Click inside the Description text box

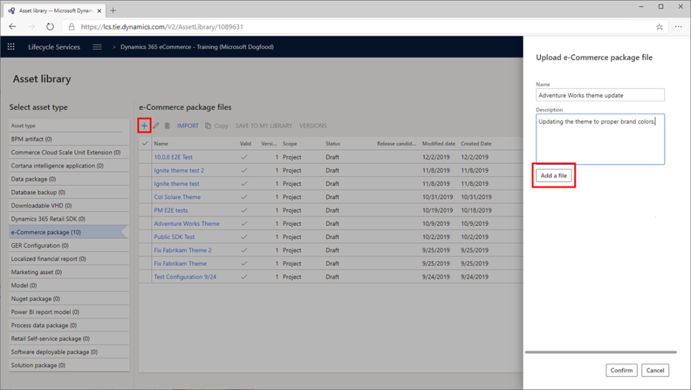point(599,138)
